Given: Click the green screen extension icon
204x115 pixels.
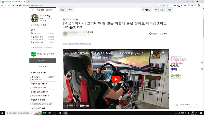Looking at the screenshot, I should (171, 5).
